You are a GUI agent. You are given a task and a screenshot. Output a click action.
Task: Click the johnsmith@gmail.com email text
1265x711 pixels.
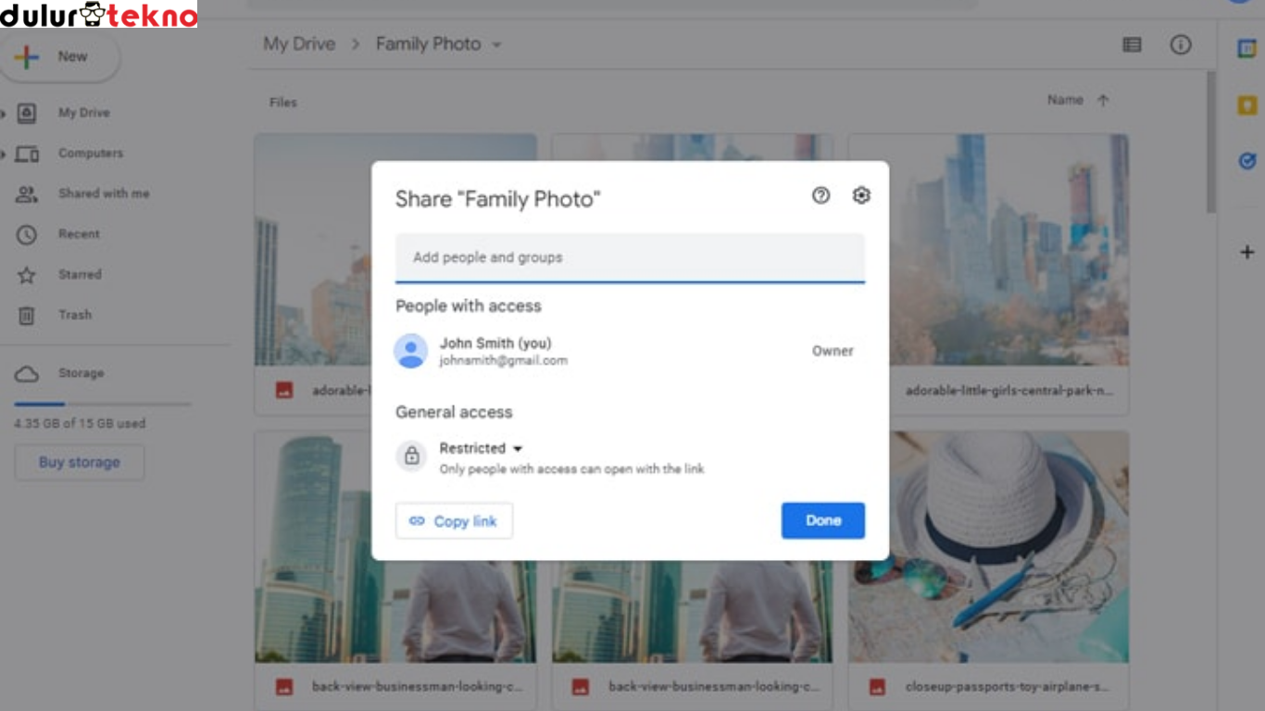coord(504,361)
